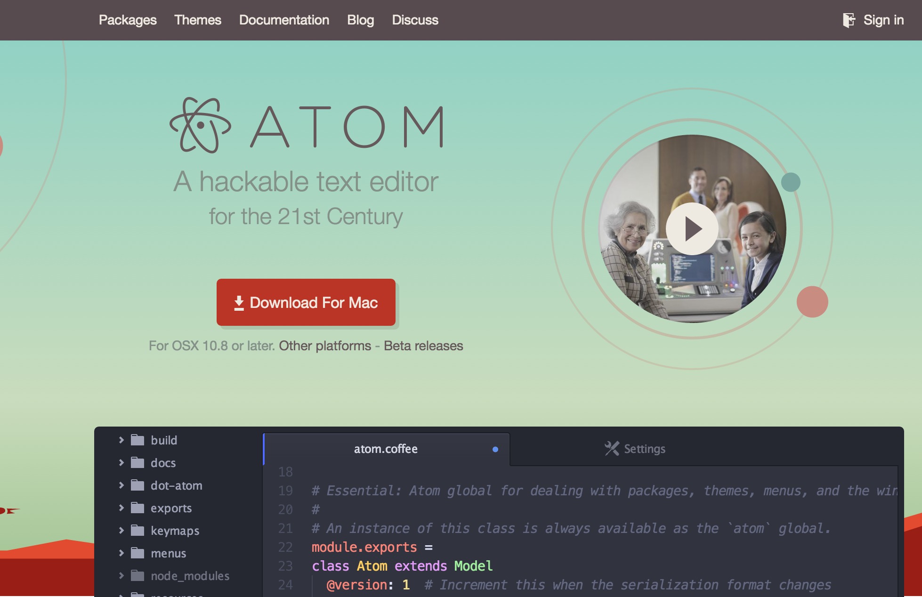Open the Packages menu item

pos(127,20)
